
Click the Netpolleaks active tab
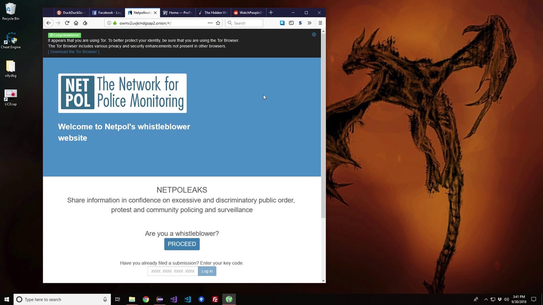click(142, 13)
